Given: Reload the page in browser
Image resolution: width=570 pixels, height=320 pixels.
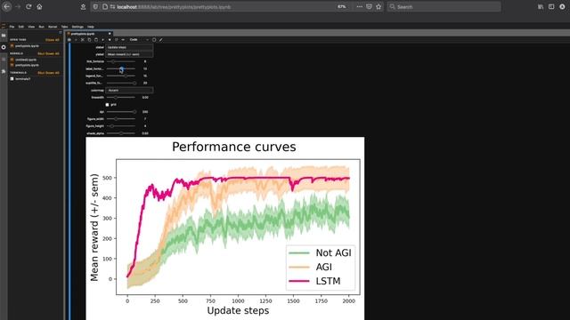Looking at the screenshot, I should point(28,6).
